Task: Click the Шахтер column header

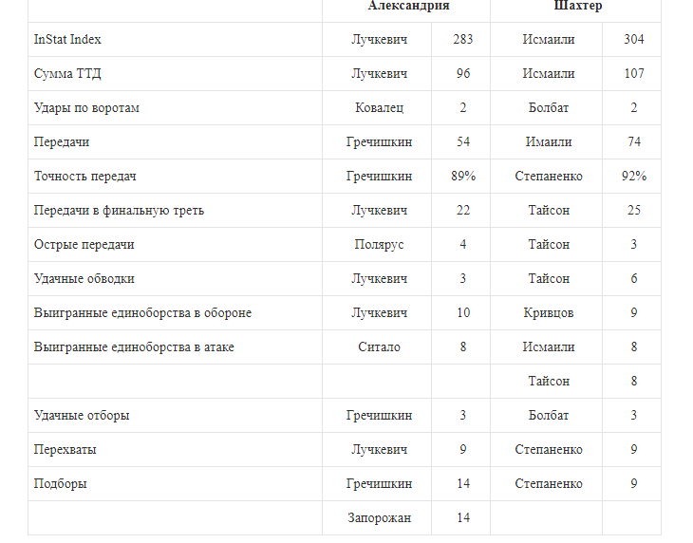Action: coord(578,6)
